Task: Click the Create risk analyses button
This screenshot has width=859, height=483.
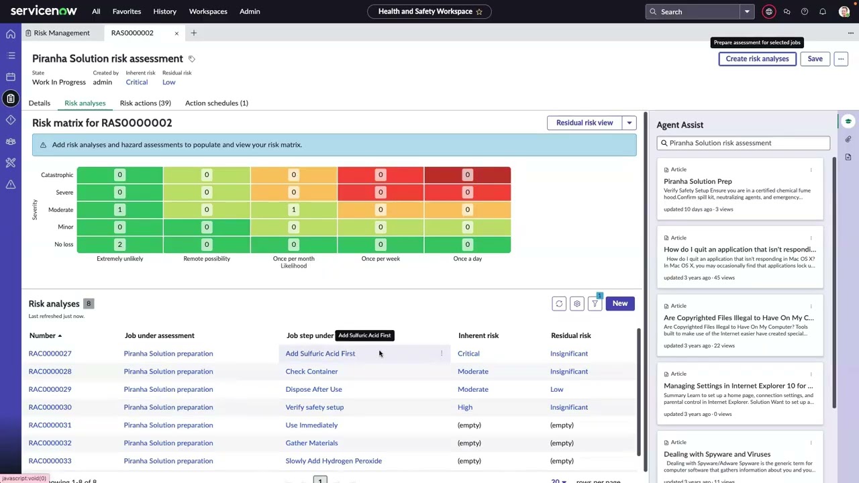Action: [757, 59]
